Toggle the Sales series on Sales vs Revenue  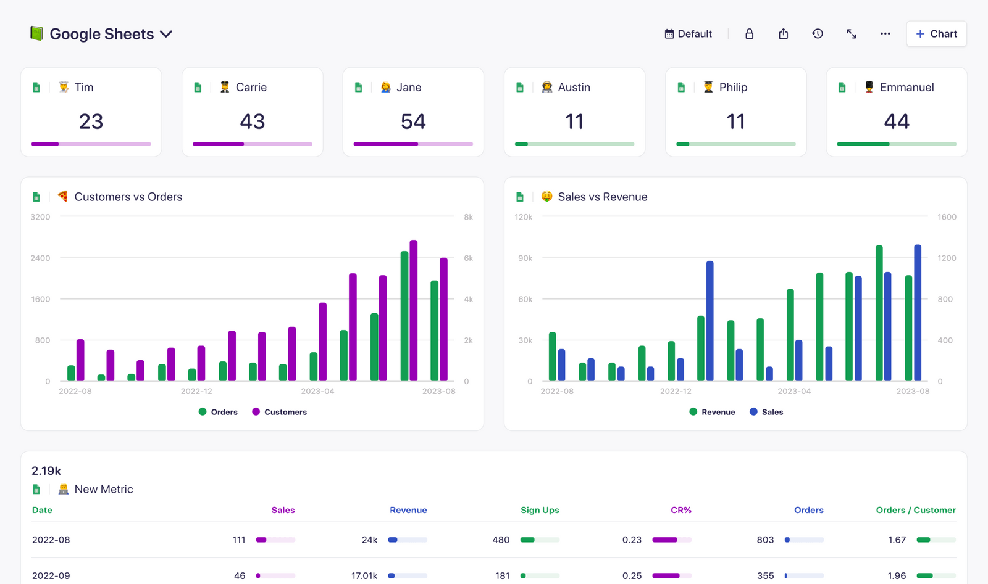(766, 411)
